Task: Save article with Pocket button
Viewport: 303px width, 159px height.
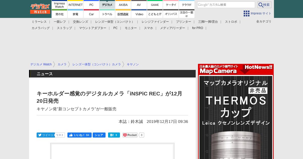Action: click(130, 135)
